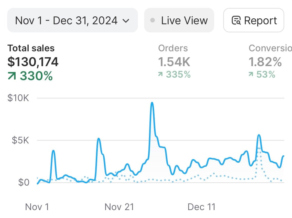Click the up-arrow icon beside 335%
Screen dimensions: 292x218
(x=161, y=75)
